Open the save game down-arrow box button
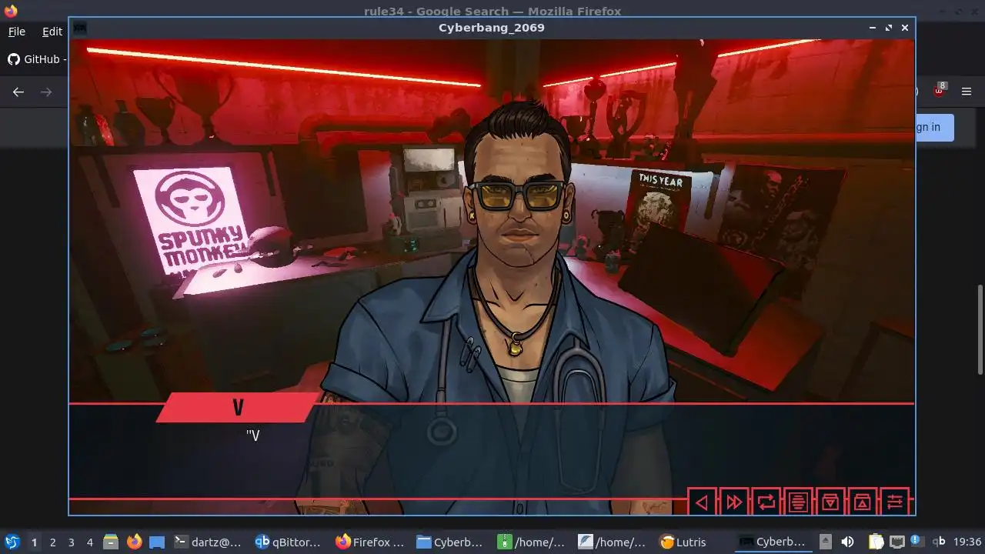This screenshot has width=985, height=554. coord(830,502)
